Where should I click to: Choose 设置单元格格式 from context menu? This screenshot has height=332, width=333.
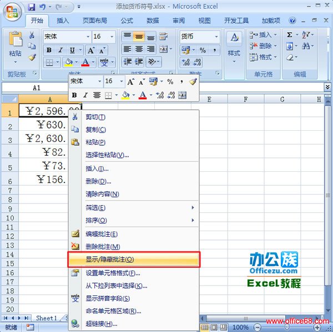[134, 273]
